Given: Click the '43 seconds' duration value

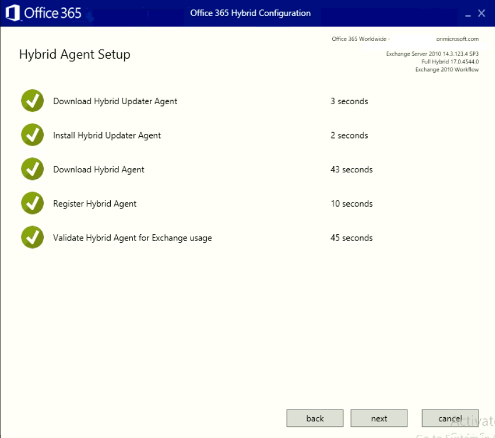Looking at the screenshot, I should tap(351, 169).
